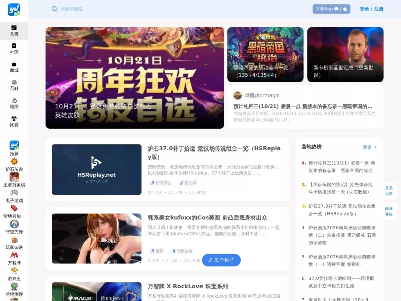Open the Magic RockLove post thumbnail
401x301 pixels.
click(96, 292)
